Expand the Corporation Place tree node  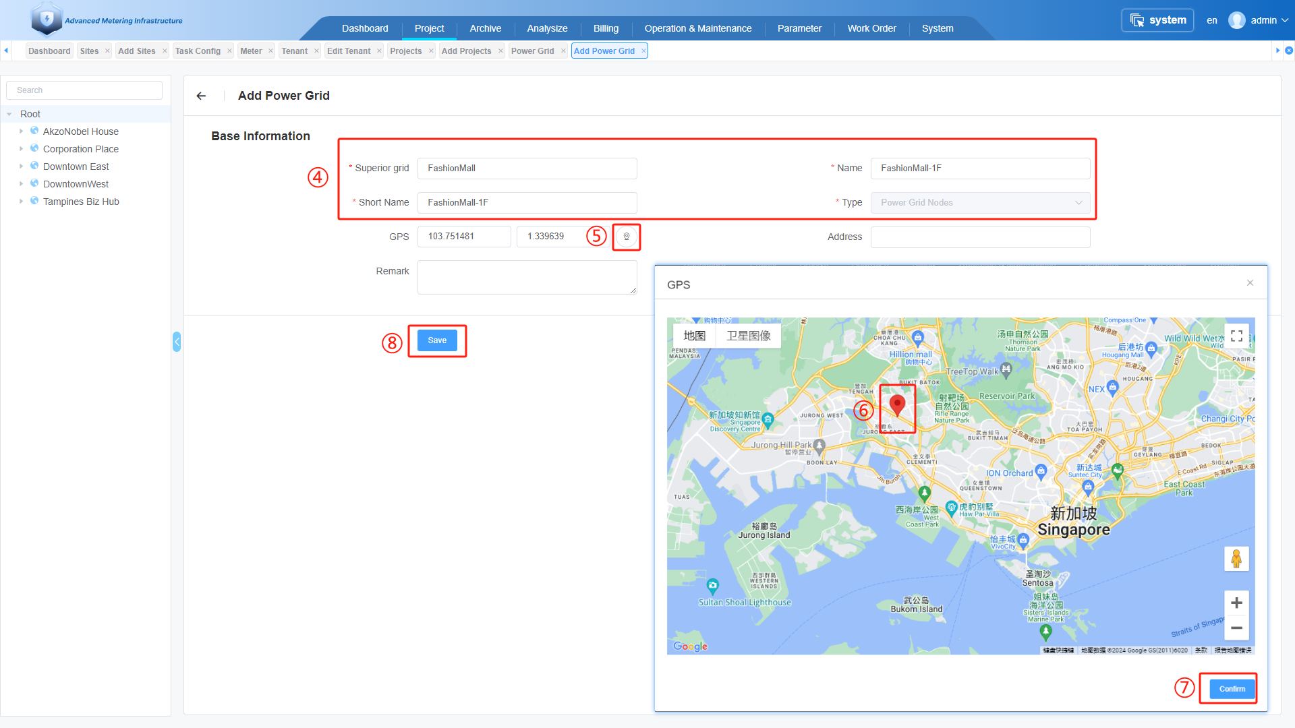[21, 149]
